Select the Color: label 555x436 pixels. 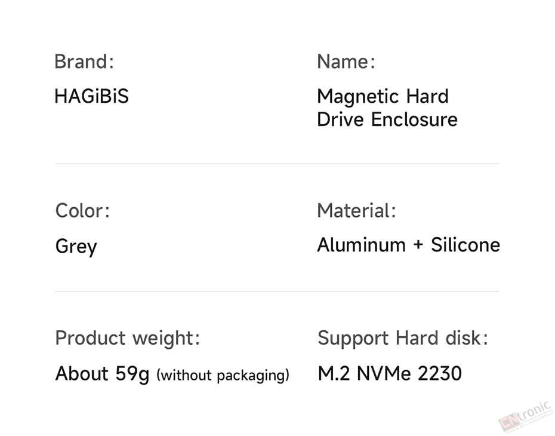[82, 210]
